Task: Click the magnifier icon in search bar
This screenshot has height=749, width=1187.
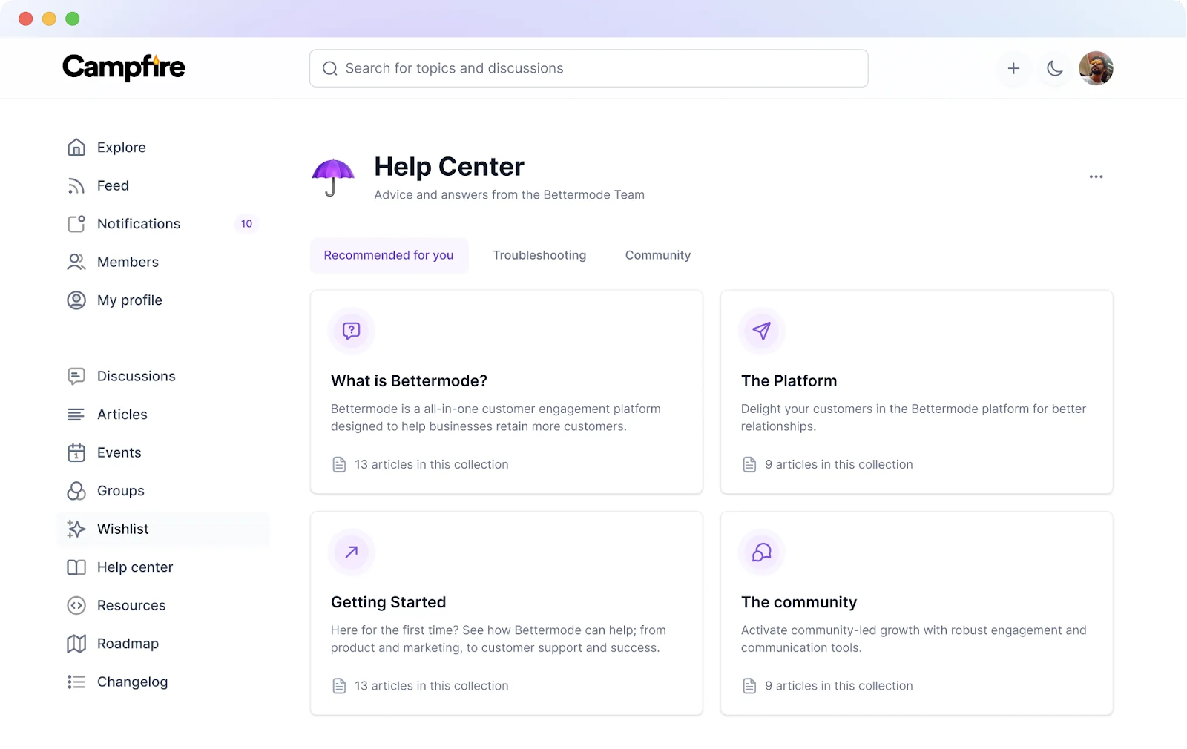Action: coord(330,68)
